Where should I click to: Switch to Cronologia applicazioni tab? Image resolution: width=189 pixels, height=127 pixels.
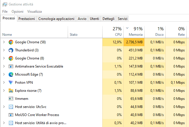pos(56,19)
